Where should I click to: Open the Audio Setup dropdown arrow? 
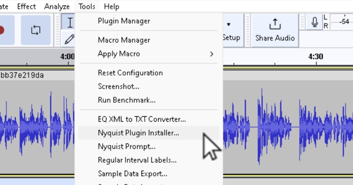[228, 24]
